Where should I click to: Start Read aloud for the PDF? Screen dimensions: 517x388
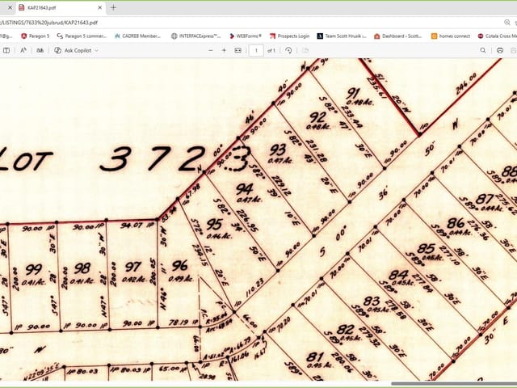pos(23,50)
